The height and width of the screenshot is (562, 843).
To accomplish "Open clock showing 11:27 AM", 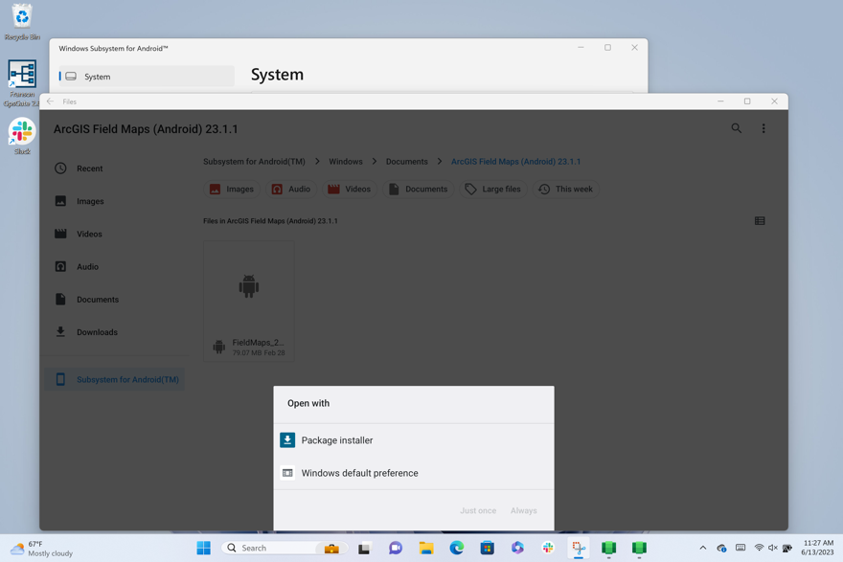I will tap(817, 548).
